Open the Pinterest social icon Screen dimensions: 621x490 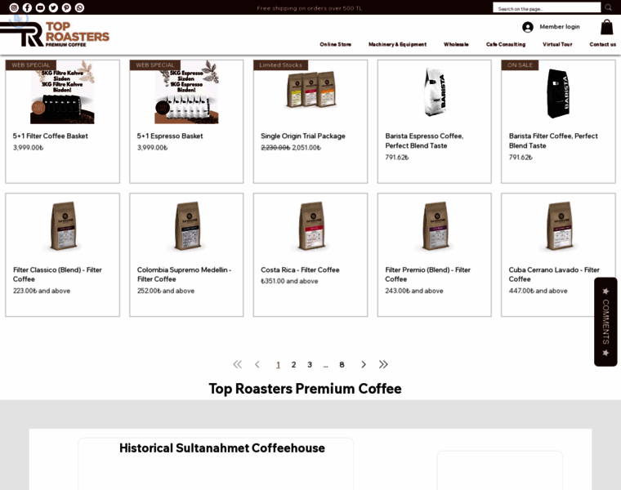pyautogui.click(x=66, y=7)
